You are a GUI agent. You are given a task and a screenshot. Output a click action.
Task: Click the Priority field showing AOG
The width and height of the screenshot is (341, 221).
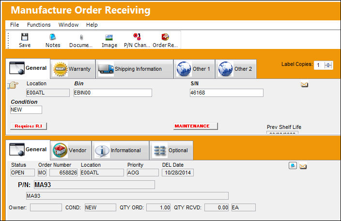143,173
